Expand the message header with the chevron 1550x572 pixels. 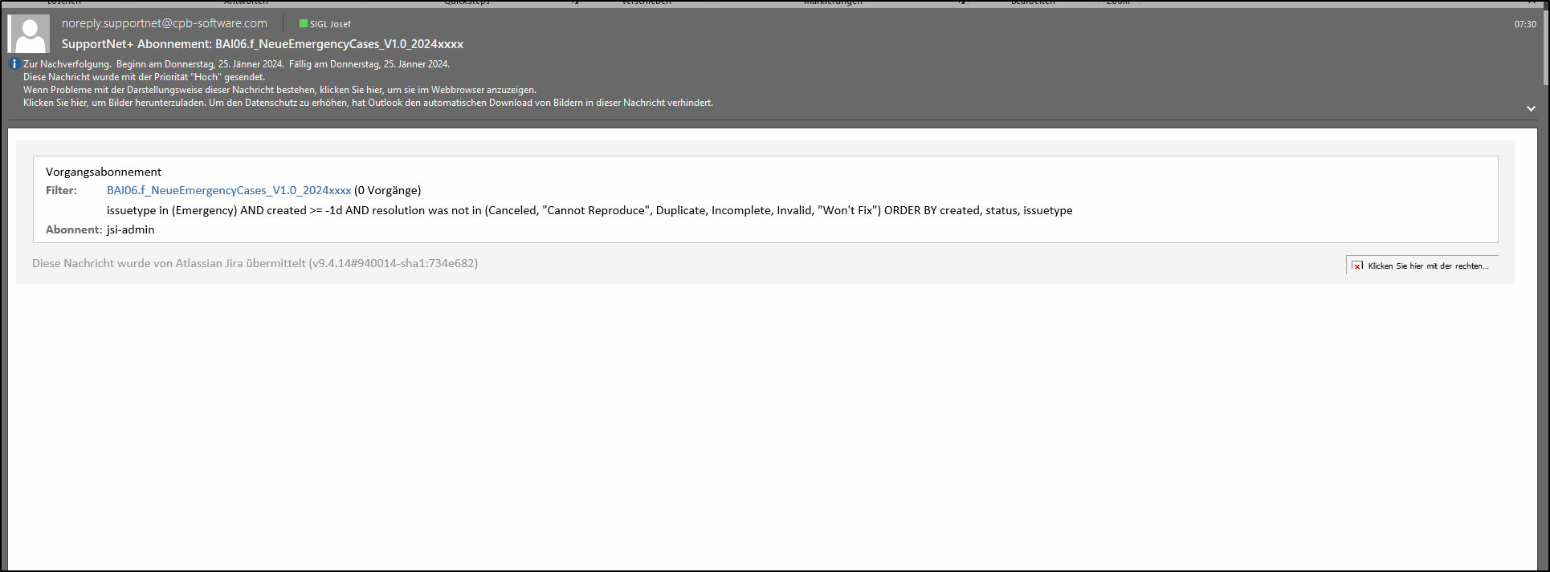coord(1531,108)
